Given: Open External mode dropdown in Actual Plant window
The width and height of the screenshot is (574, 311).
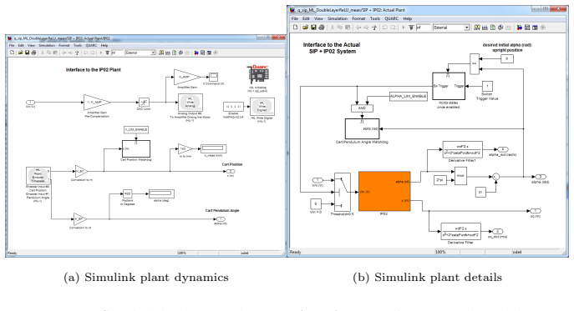Looking at the screenshot, I should (451, 28).
